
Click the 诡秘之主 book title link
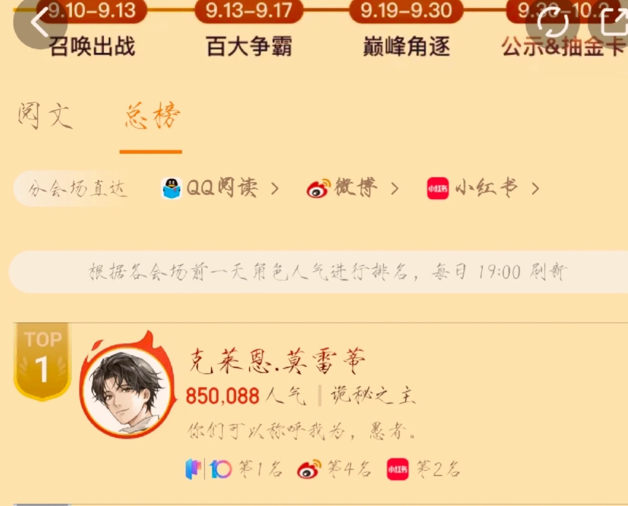click(373, 395)
